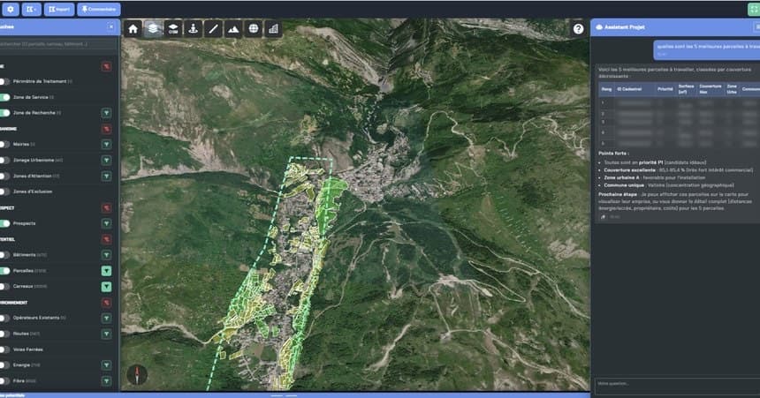Open filter for Energie
This screenshot has width=760, height=398.
click(106, 365)
